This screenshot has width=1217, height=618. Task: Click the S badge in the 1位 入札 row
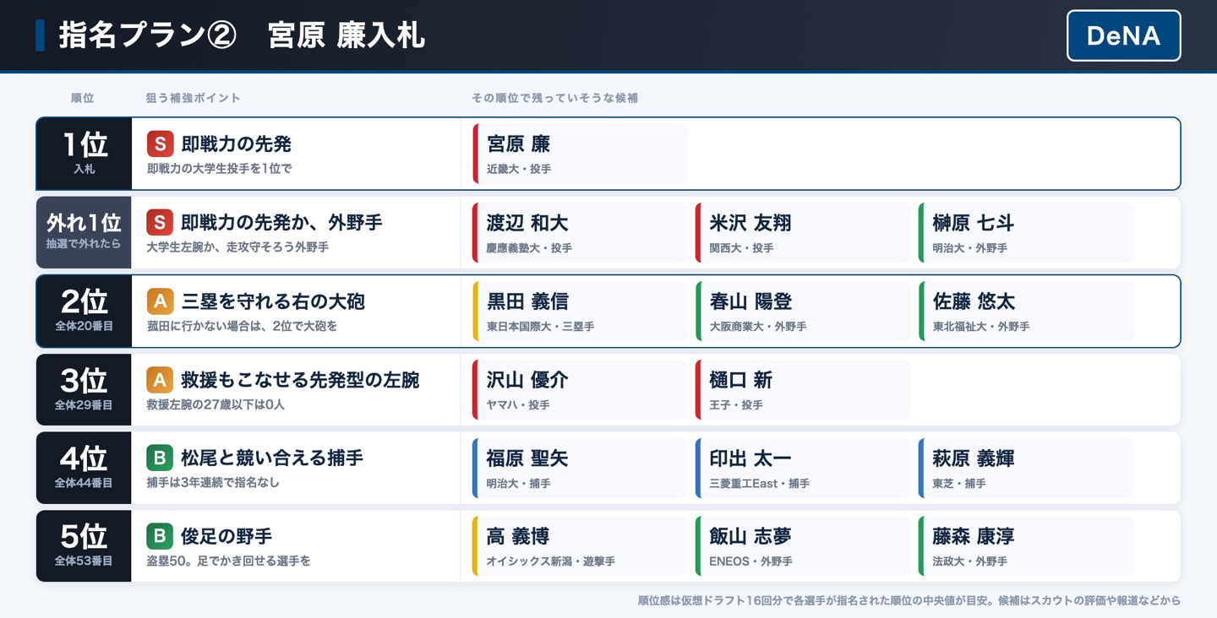point(161,144)
